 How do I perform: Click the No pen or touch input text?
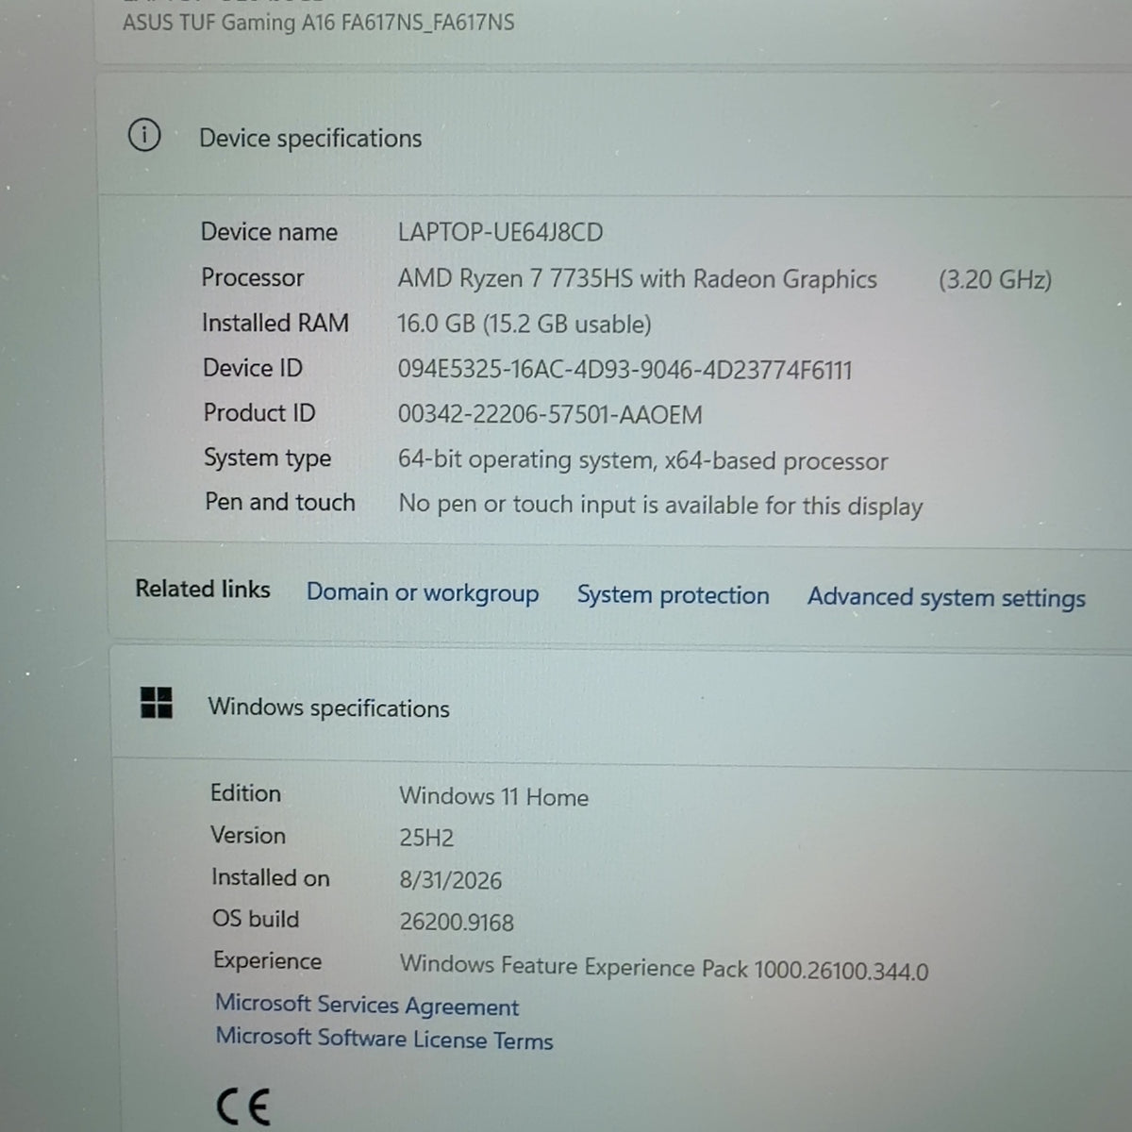(660, 506)
